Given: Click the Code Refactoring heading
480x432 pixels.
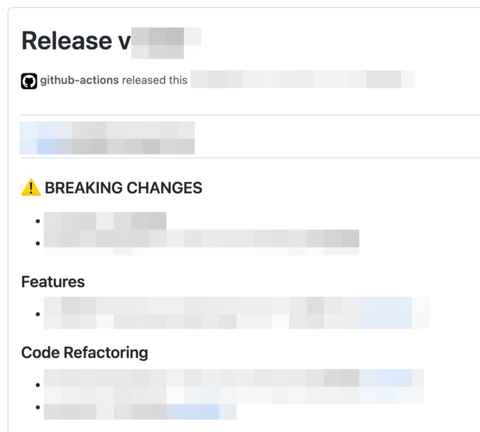Looking at the screenshot, I should 85,352.
